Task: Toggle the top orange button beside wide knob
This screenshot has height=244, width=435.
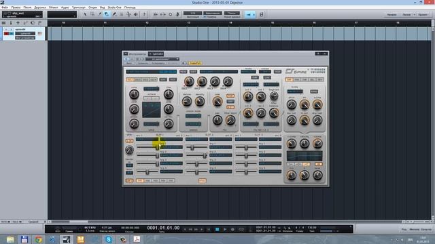Action: click(x=230, y=96)
